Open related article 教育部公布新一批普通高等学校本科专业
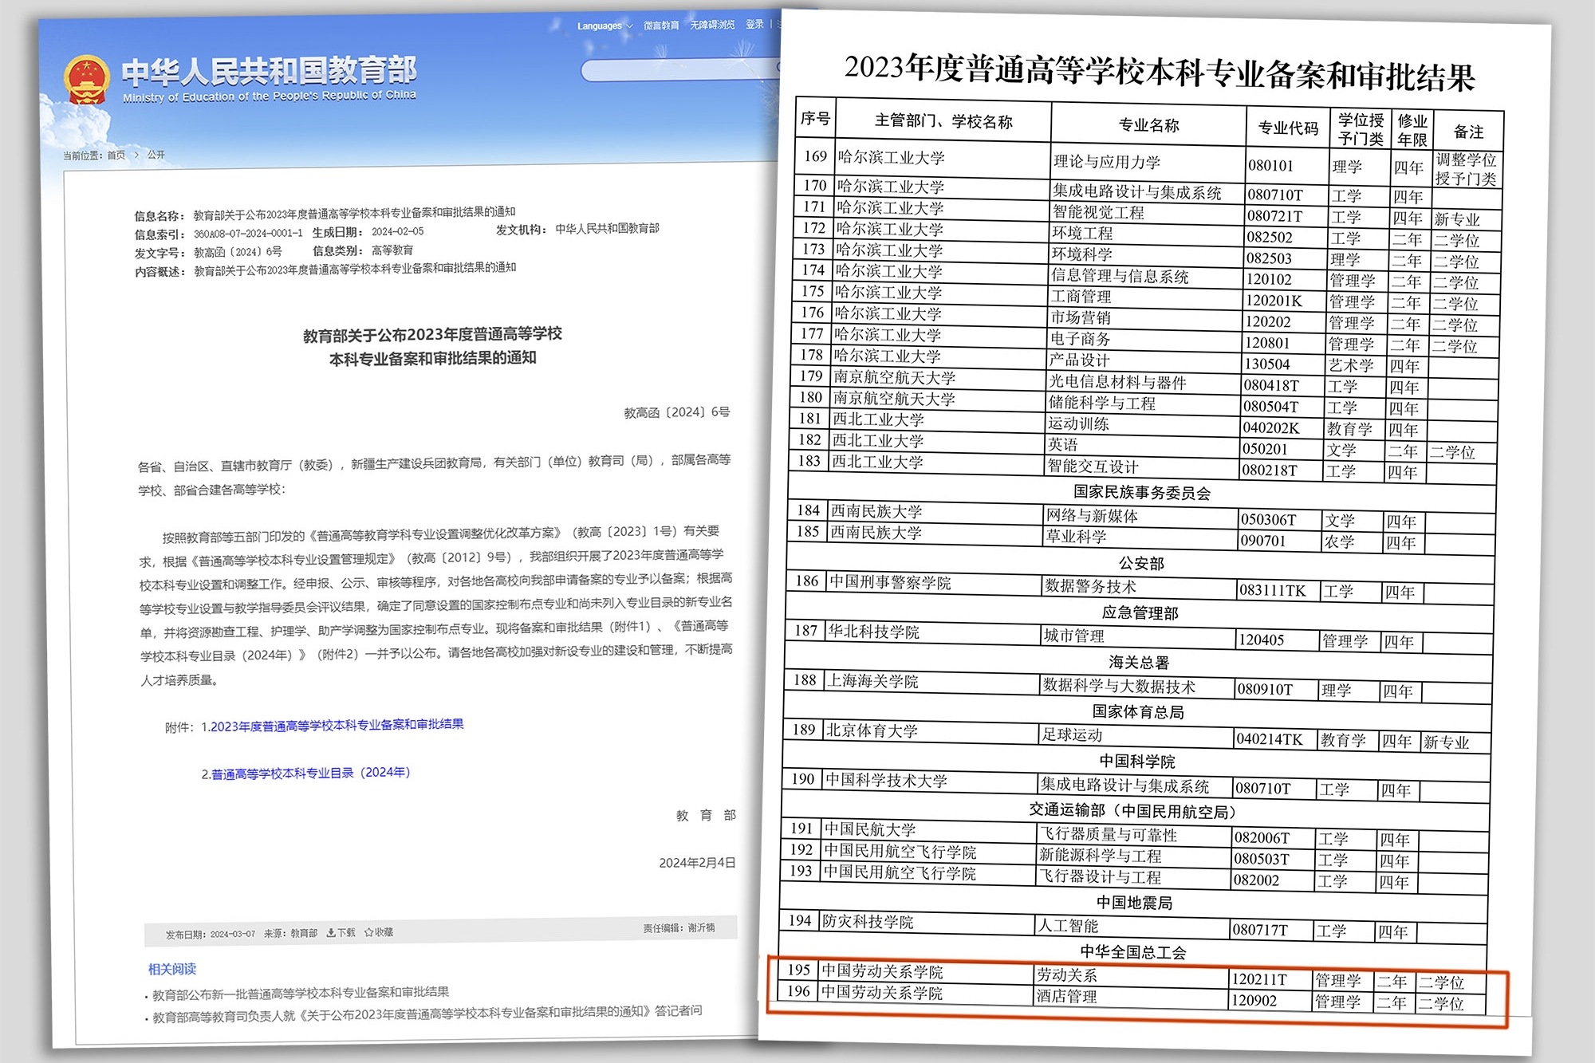 301,993
